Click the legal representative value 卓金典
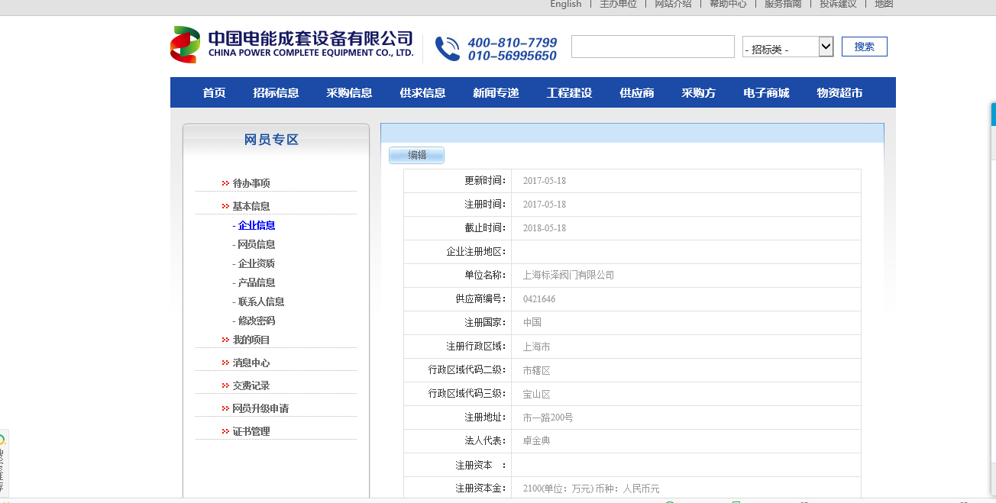Image resolution: width=996 pixels, height=503 pixels. [536, 440]
